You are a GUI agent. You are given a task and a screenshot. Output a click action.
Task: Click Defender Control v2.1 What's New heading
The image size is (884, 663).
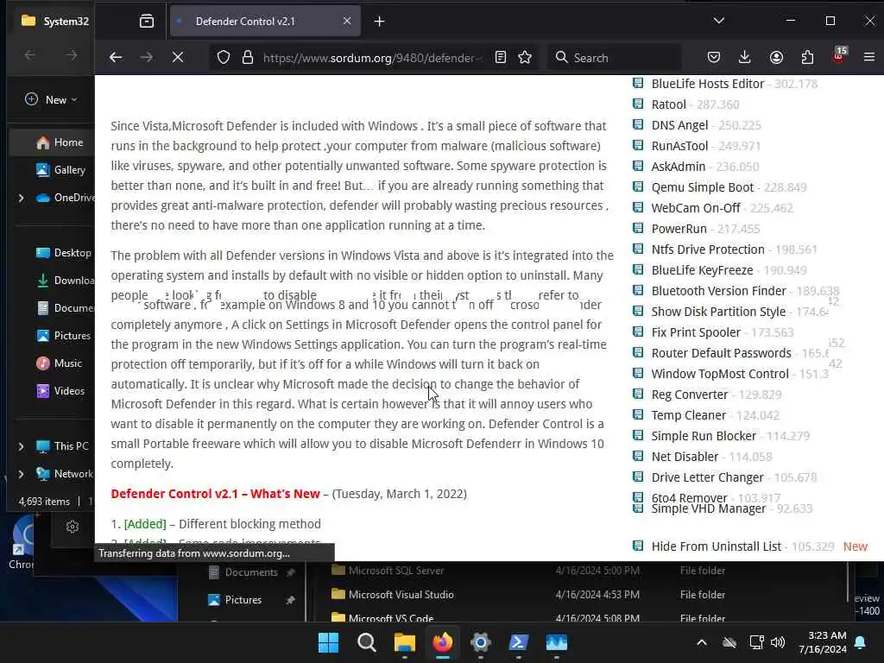[x=215, y=494]
